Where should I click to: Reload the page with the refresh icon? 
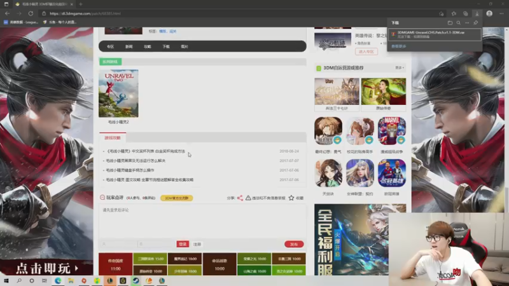click(31, 13)
